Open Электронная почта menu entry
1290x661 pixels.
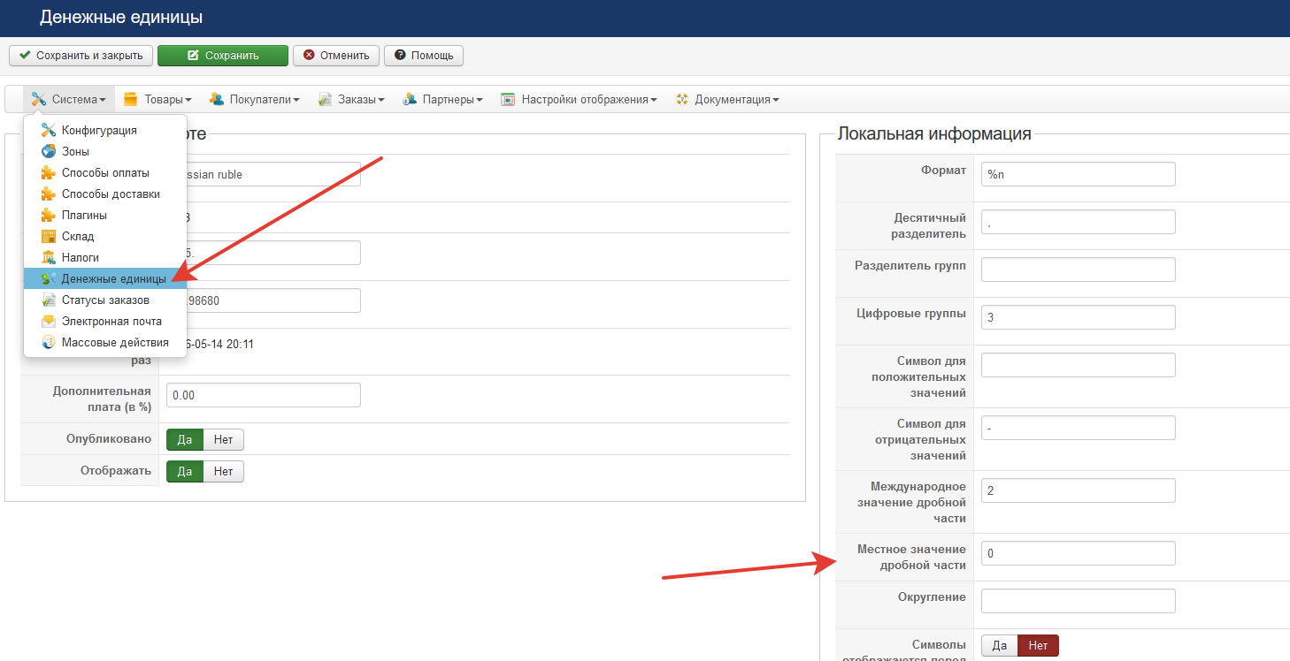point(105,321)
